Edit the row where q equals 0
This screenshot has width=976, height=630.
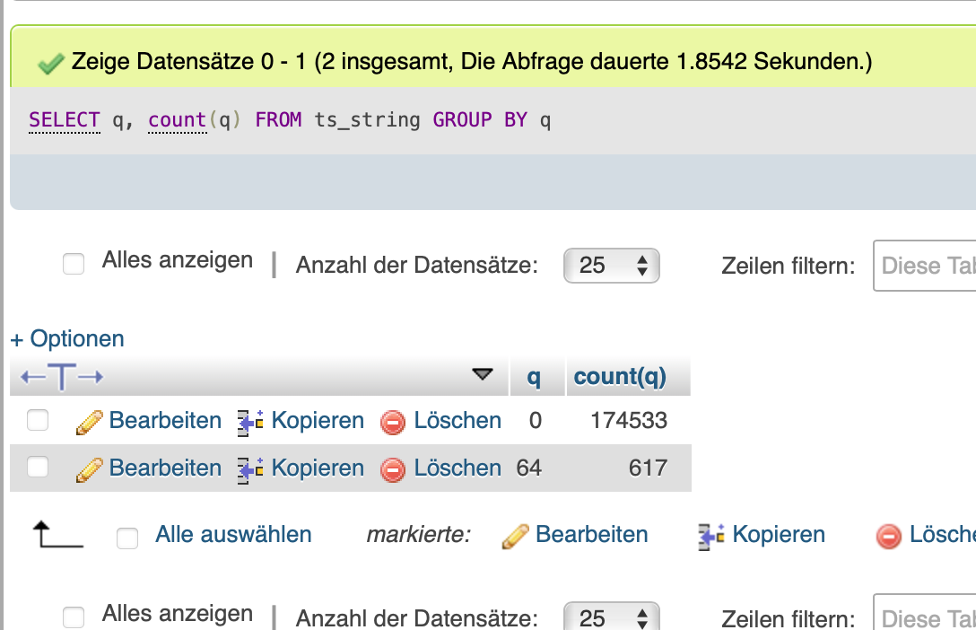coord(164,420)
